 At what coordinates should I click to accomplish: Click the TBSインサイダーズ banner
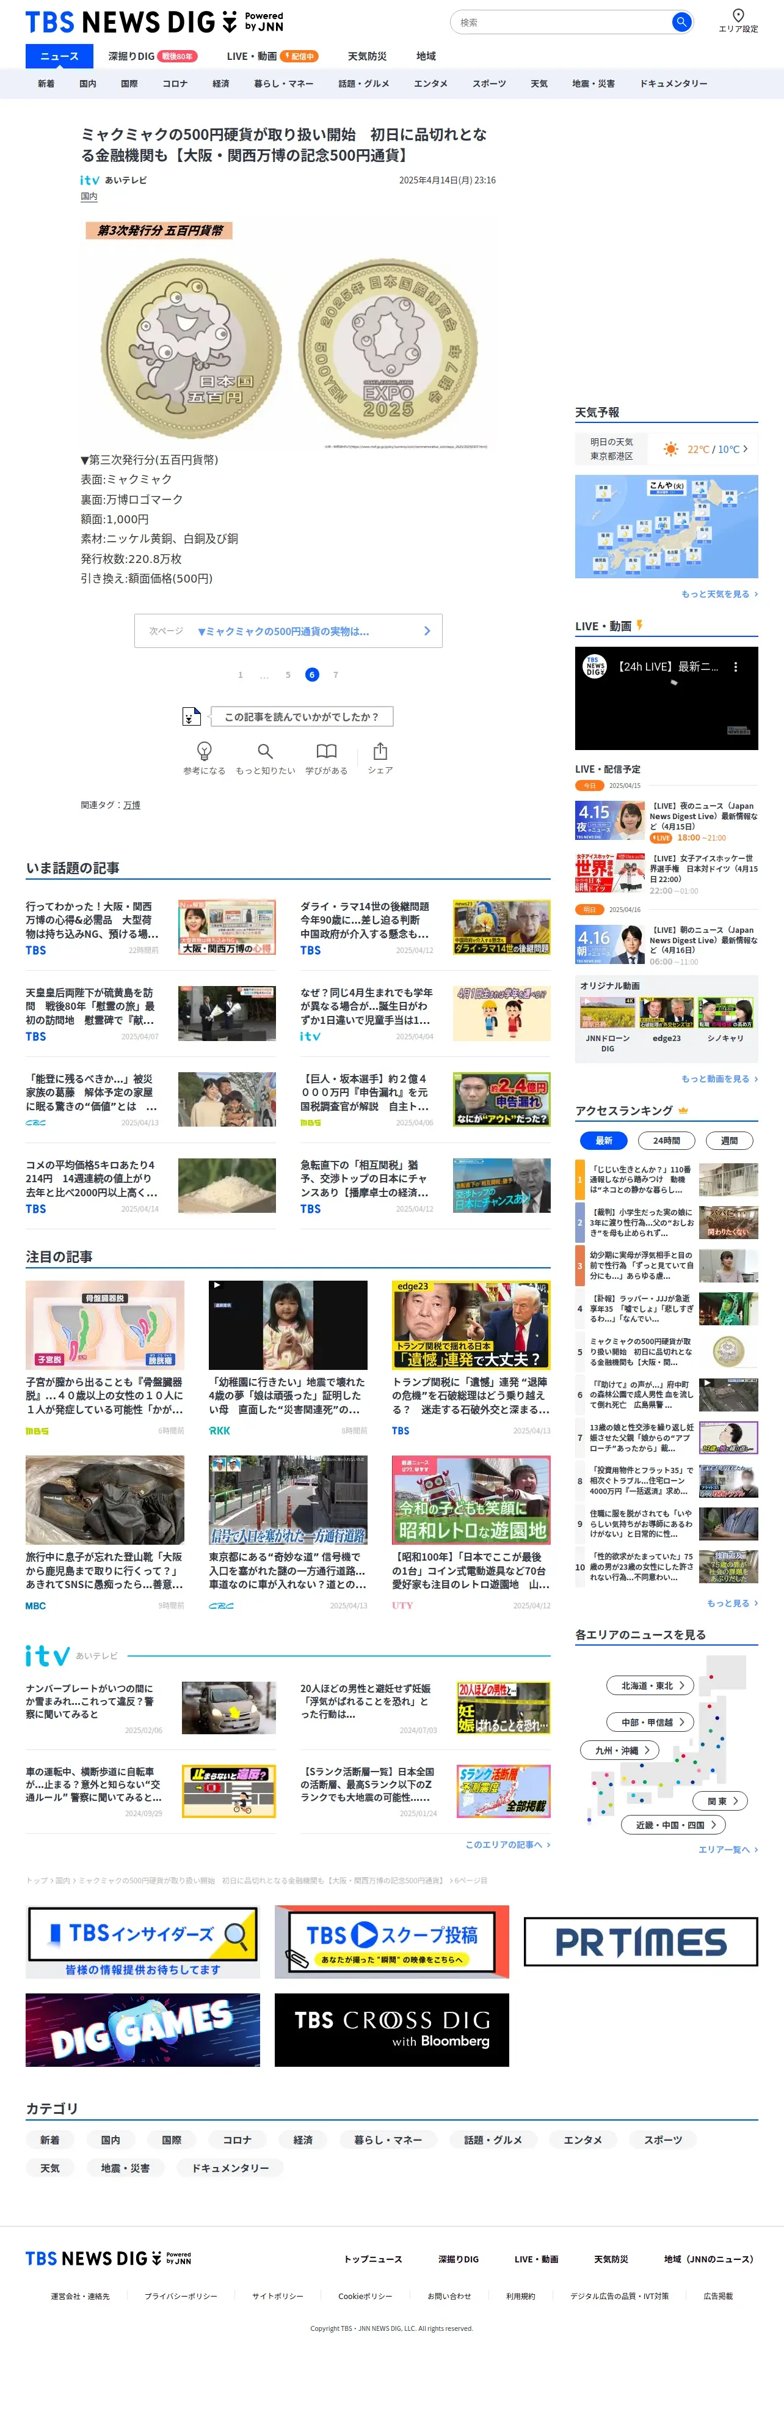point(142,1943)
